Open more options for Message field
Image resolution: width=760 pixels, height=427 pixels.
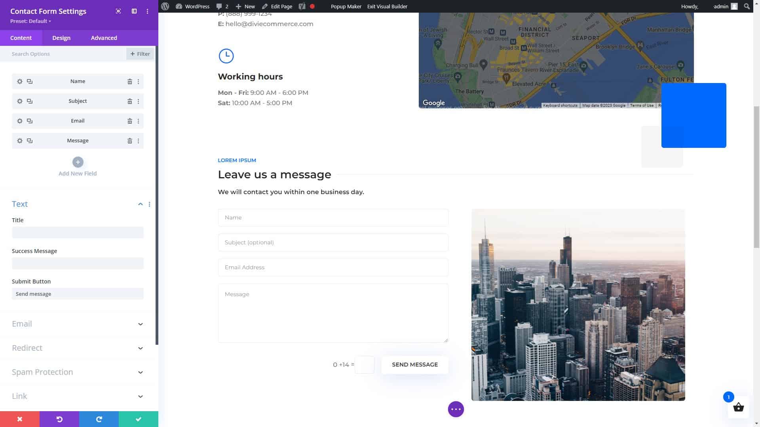point(138,141)
